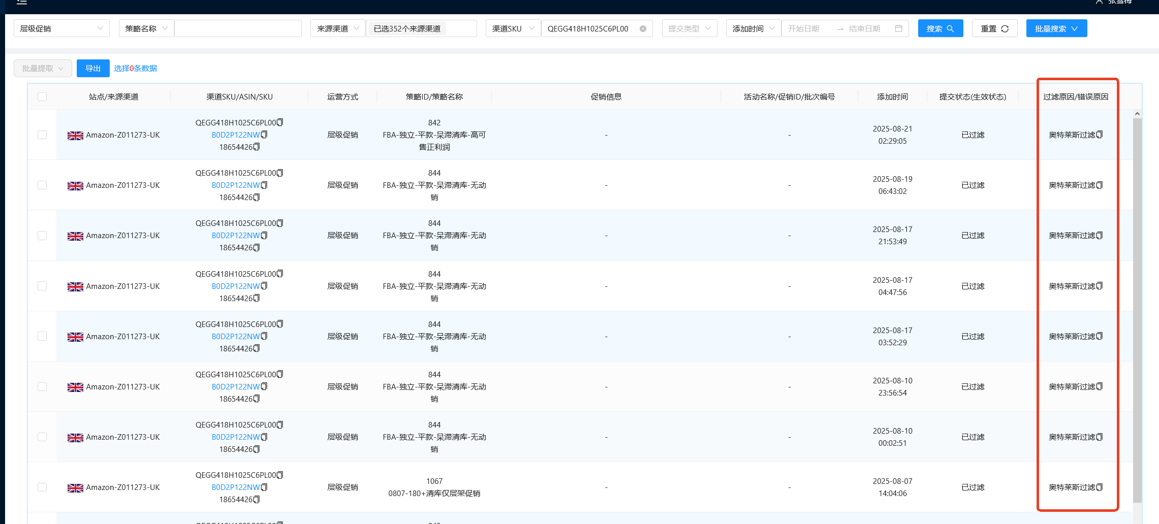Image resolution: width=1159 pixels, height=524 pixels.
Task: Click the strategy name text input
Action: (238, 28)
